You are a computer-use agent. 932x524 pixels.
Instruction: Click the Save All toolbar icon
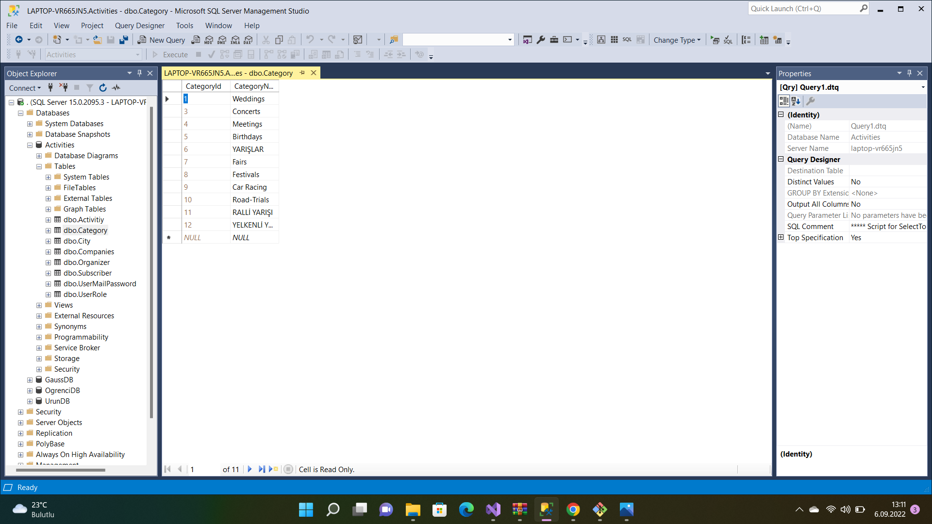click(124, 40)
